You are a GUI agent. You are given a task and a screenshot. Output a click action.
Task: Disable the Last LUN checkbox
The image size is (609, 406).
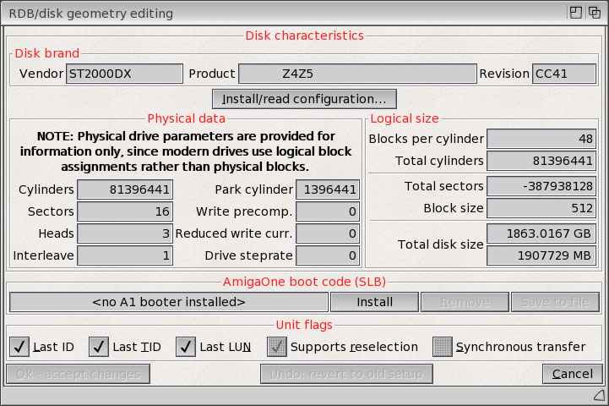(x=187, y=346)
